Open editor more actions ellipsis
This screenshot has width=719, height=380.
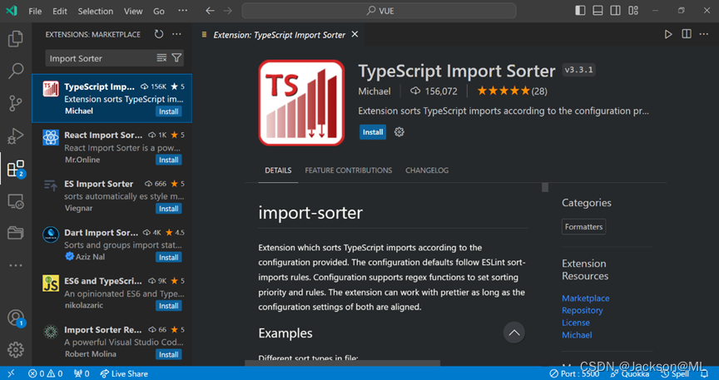click(704, 34)
